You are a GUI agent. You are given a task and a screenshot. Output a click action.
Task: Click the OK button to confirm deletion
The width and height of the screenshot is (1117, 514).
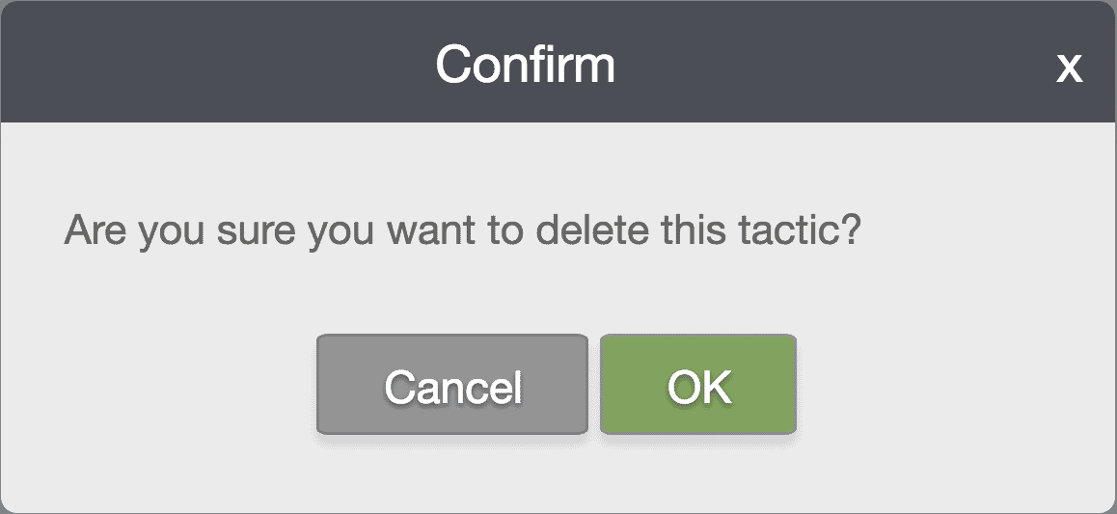[698, 386]
